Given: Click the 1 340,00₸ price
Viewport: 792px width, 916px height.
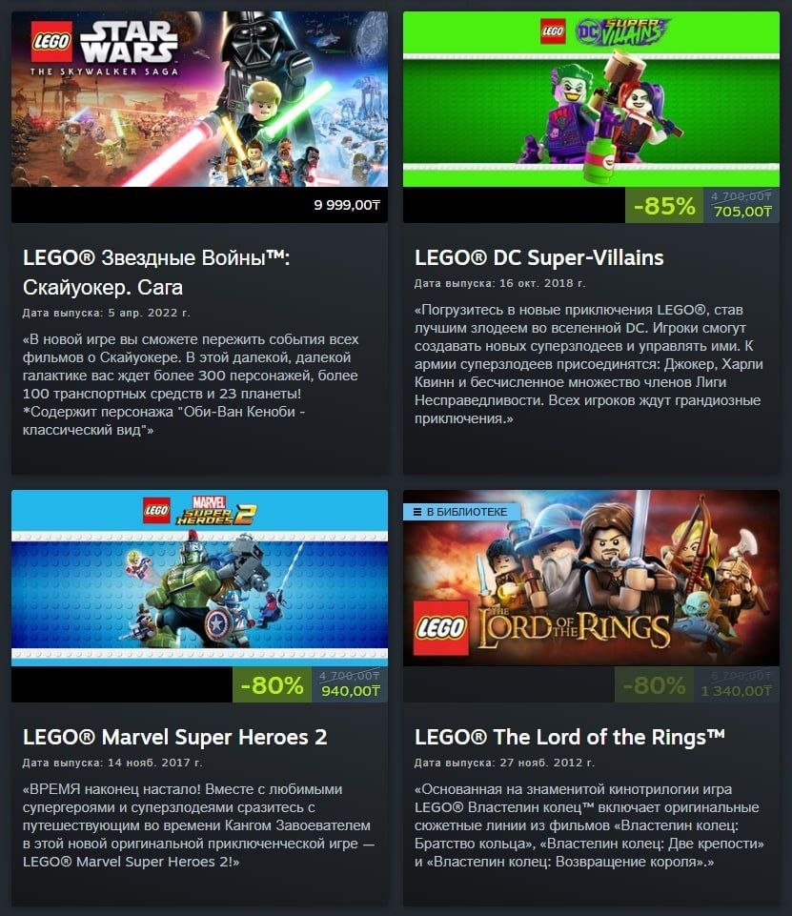Looking at the screenshot, I should coord(736,691).
